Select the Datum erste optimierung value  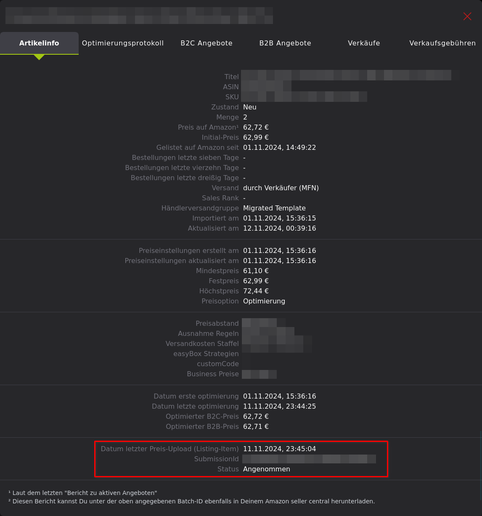tap(279, 396)
